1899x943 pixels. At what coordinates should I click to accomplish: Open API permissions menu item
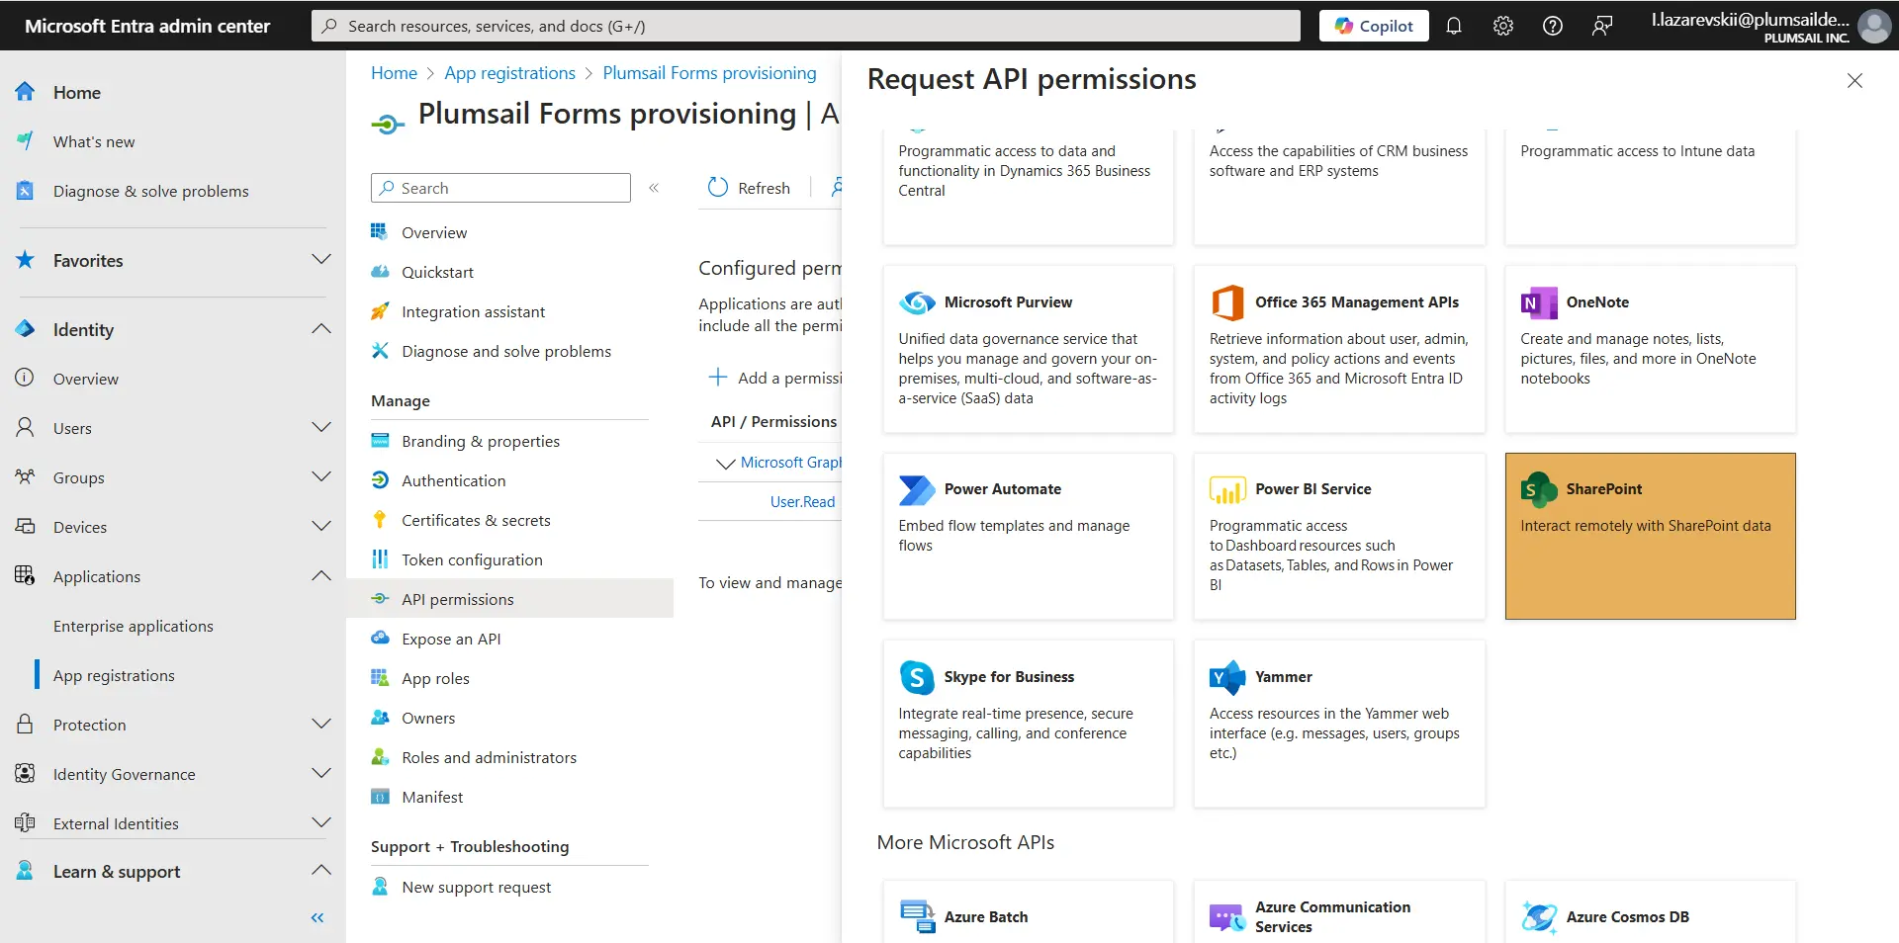pyautogui.click(x=509, y=599)
